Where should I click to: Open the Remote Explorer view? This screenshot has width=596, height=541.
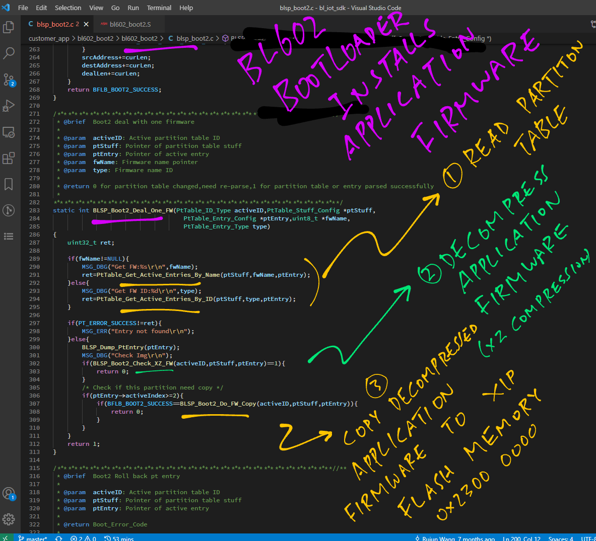click(x=9, y=132)
